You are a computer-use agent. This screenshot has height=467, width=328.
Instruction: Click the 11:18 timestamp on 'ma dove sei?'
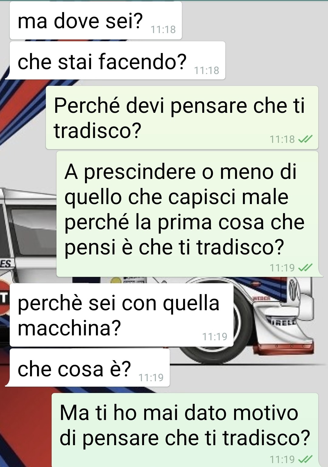point(163,29)
